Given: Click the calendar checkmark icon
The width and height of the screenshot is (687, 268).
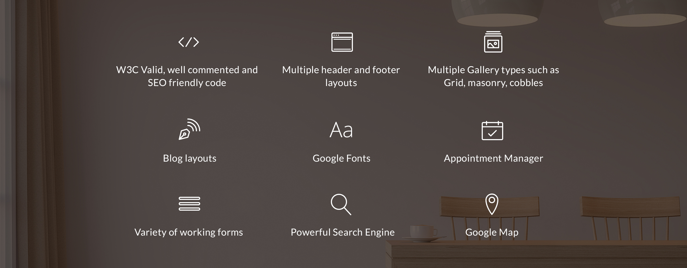Looking at the screenshot, I should (x=492, y=131).
